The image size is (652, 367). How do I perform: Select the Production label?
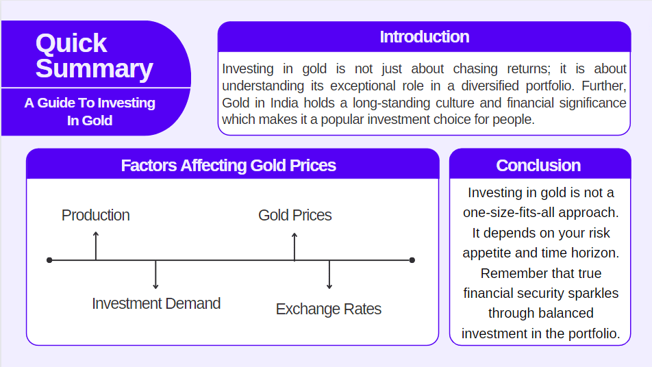click(95, 215)
